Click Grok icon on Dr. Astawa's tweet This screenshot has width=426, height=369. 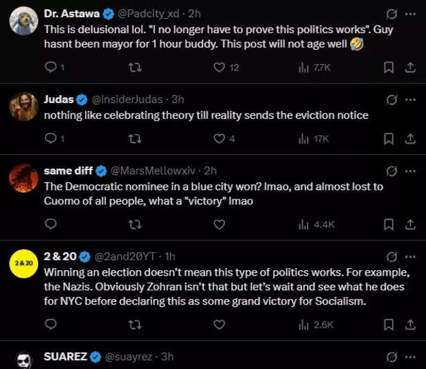[391, 14]
